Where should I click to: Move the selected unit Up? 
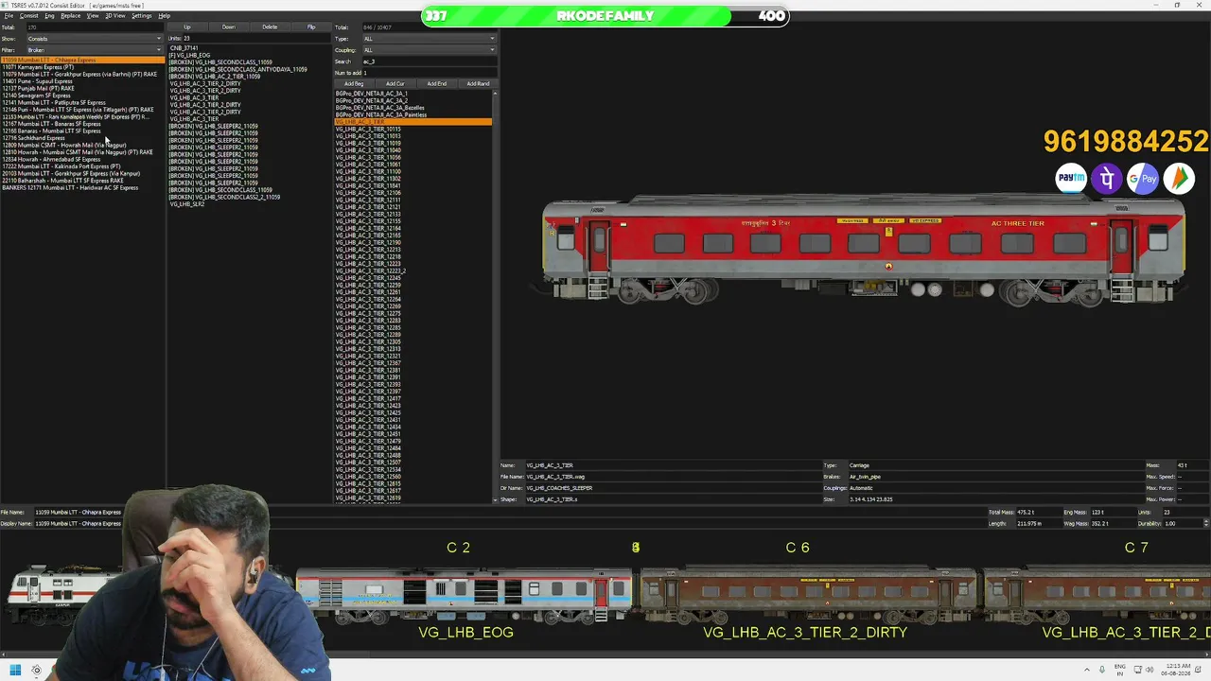(x=187, y=27)
